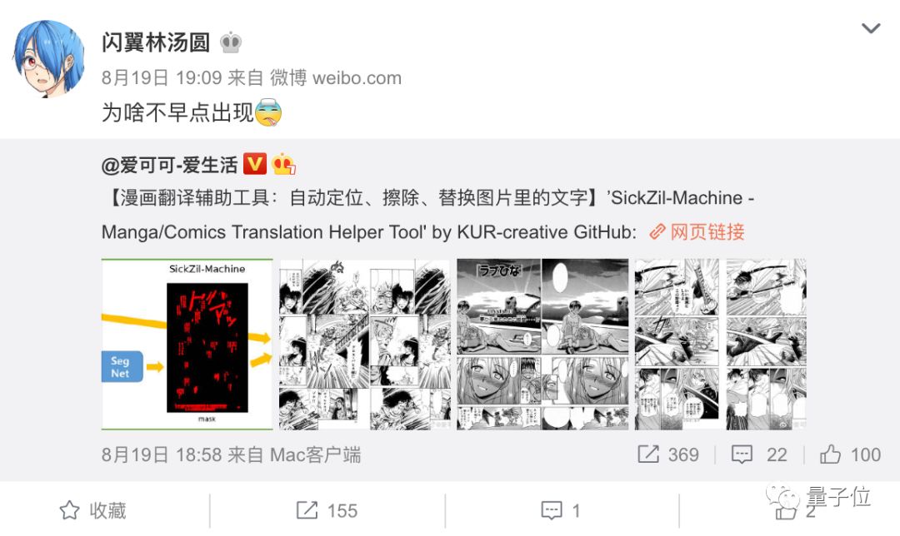View the 22 comments on original post

[x=759, y=454]
